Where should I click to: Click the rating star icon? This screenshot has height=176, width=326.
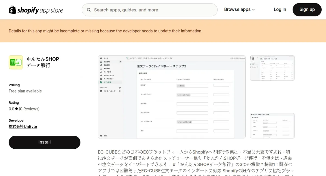[x=17, y=109]
